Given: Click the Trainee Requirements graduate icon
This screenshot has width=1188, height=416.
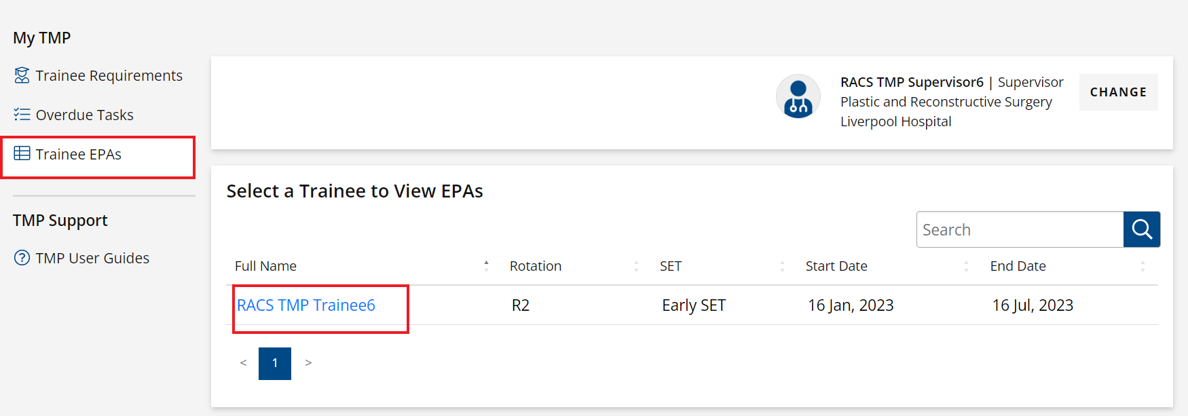Looking at the screenshot, I should pyautogui.click(x=22, y=75).
